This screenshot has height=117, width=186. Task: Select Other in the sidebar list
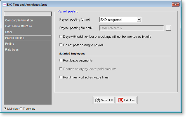pos(9,32)
